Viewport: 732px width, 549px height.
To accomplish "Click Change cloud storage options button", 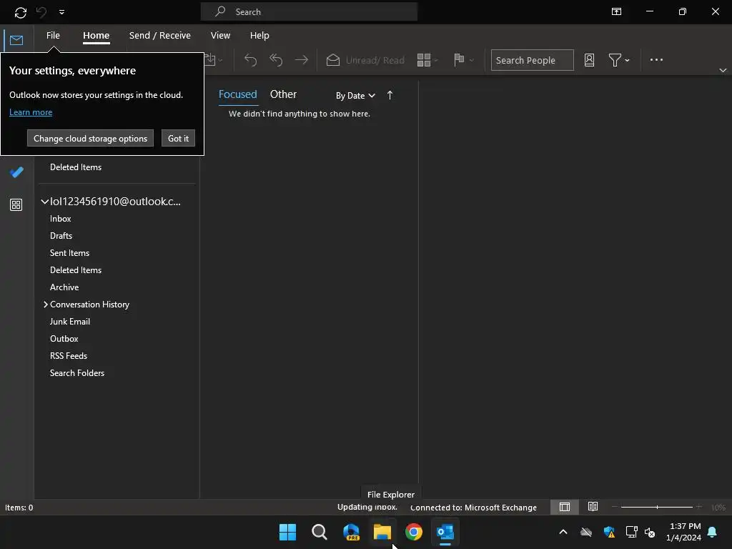I will tap(90, 138).
